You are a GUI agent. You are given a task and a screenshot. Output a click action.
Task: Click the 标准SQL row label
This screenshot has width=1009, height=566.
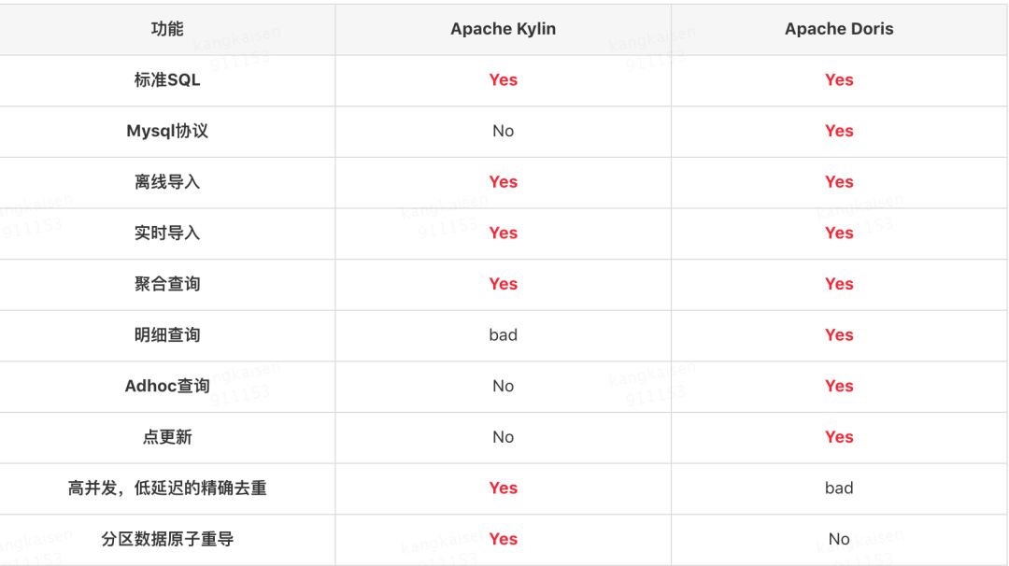tap(167, 79)
